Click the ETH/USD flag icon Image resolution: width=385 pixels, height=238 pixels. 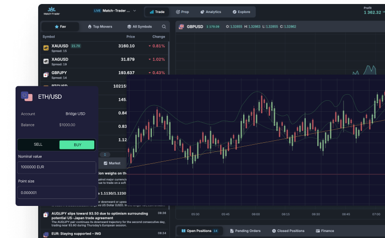pyautogui.click(x=27, y=97)
